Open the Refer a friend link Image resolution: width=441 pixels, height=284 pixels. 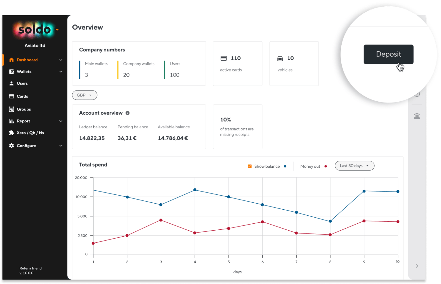pos(30,268)
